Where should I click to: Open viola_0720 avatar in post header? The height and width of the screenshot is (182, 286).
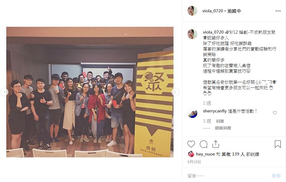[x=192, y=11]
